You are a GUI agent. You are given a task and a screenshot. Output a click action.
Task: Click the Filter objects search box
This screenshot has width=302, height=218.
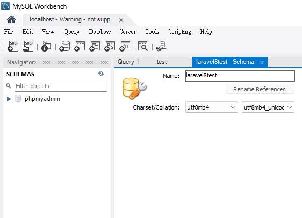tap(61, 86)
